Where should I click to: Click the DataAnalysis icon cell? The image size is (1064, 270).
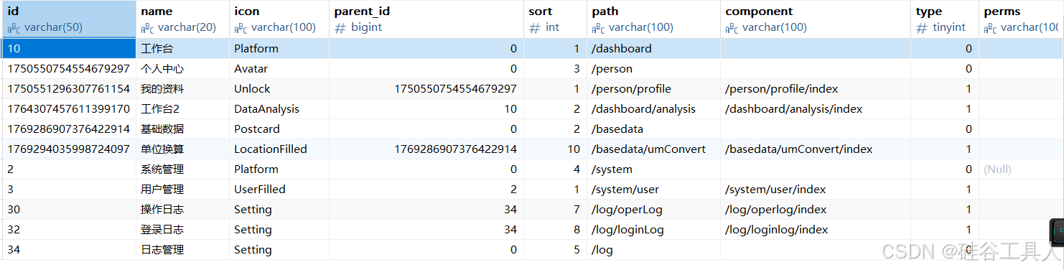279,109
